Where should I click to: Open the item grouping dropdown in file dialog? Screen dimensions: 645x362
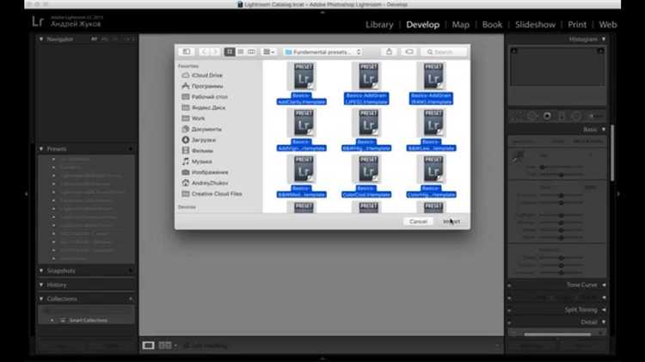click(x=268, y=52)
